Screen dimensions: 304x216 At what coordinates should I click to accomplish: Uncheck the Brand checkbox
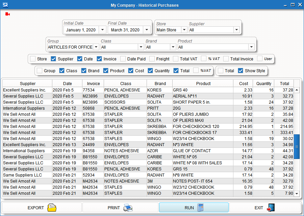84,71
